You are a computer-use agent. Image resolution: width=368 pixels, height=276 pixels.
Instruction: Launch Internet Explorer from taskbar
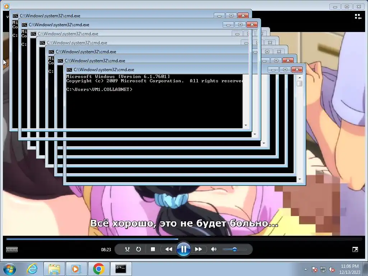[x=32, y=269]
